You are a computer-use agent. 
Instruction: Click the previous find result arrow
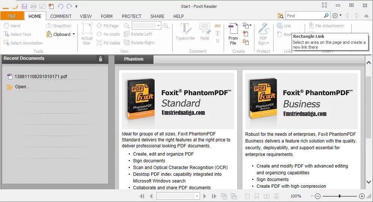point(347,16)
